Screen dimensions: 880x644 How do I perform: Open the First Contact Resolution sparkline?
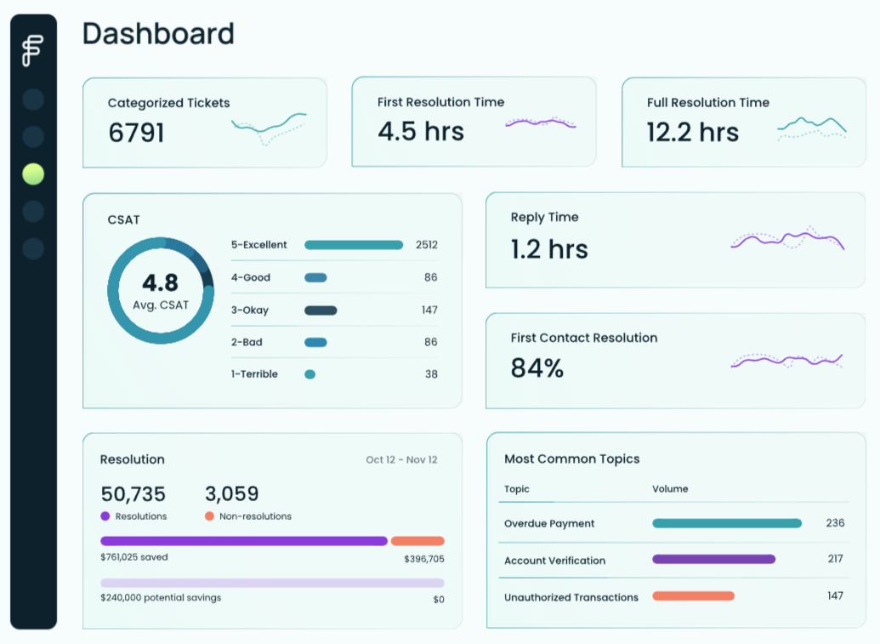786,361
